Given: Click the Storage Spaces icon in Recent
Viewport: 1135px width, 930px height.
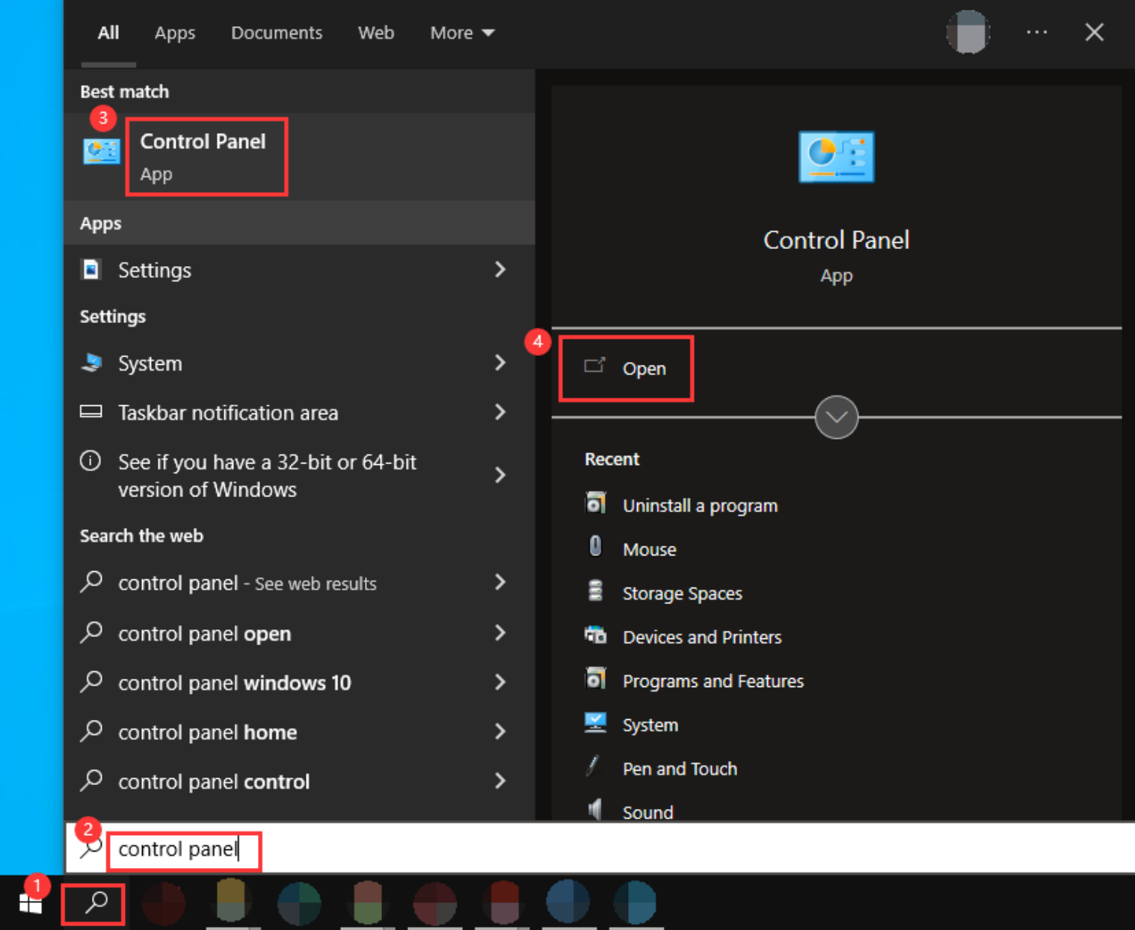Looking at the screenshot, I should [595, 591].
